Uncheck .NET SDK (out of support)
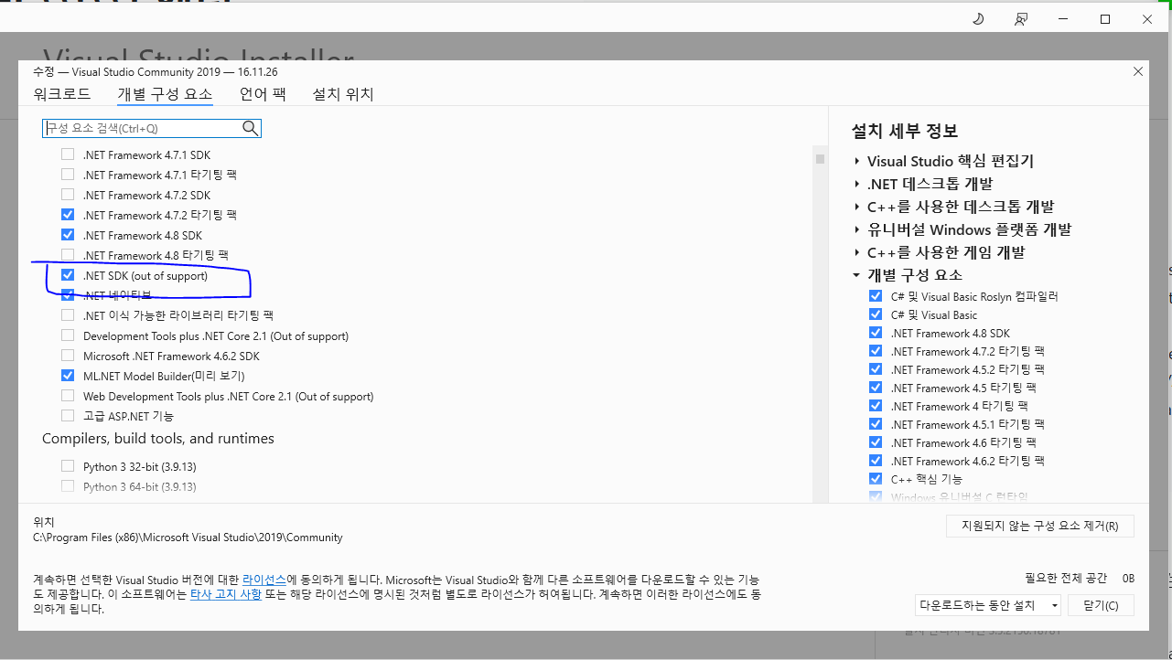 coord(68,275)
